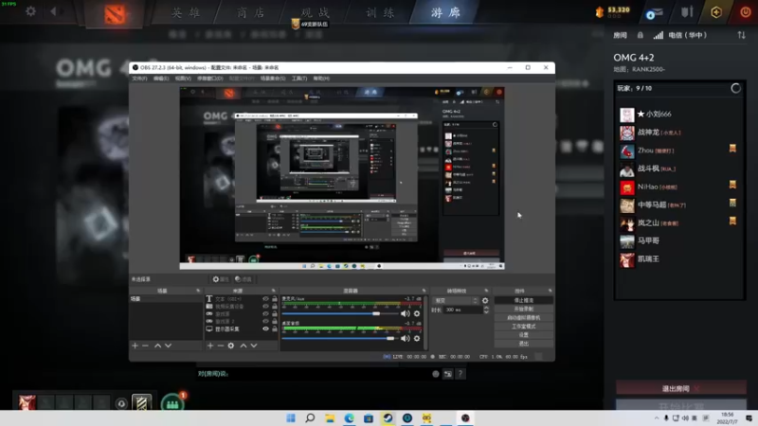Image resolution: width=758 pixels, height=426 pixels.
Task: Click the red power quit icon in Dota
Action: click(746, 12)
